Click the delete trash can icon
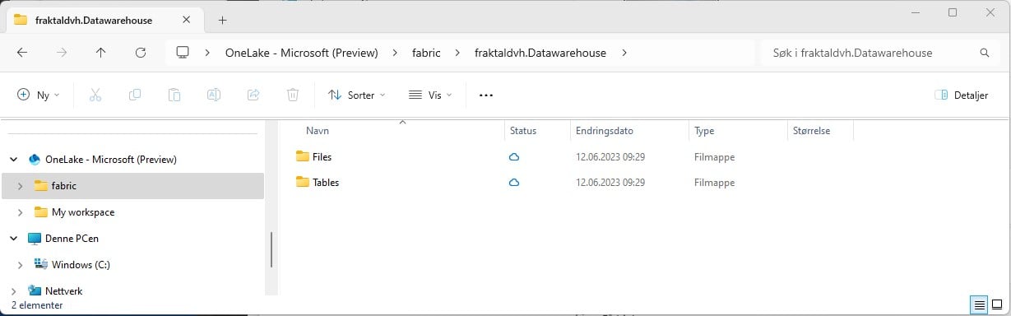The width and height of the screenshot is (1011, 316). coord(293,95)
